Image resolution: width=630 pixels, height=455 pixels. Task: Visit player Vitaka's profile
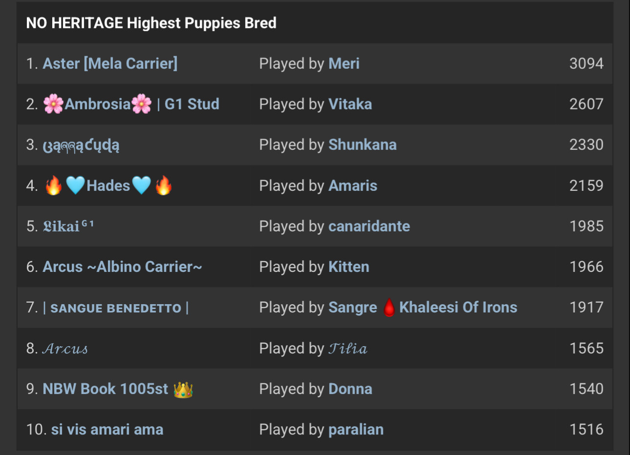coord(350,104)
